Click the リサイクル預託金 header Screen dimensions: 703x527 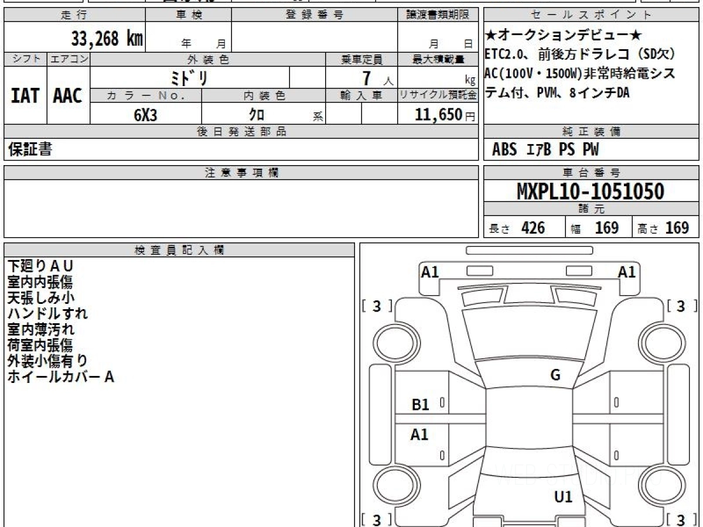pyautogui.click(x=438, y=95)
